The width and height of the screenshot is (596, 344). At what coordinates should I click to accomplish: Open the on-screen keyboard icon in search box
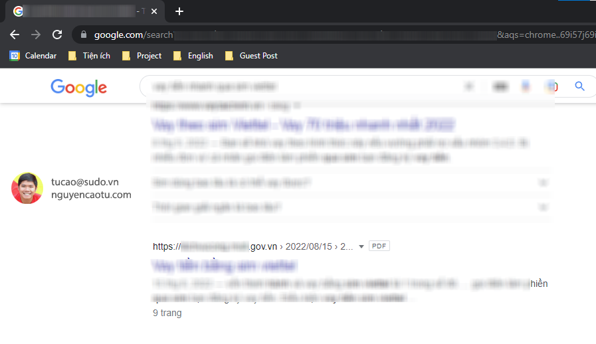500,87
